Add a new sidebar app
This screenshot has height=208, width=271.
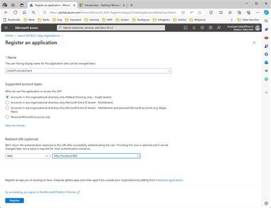266,93
